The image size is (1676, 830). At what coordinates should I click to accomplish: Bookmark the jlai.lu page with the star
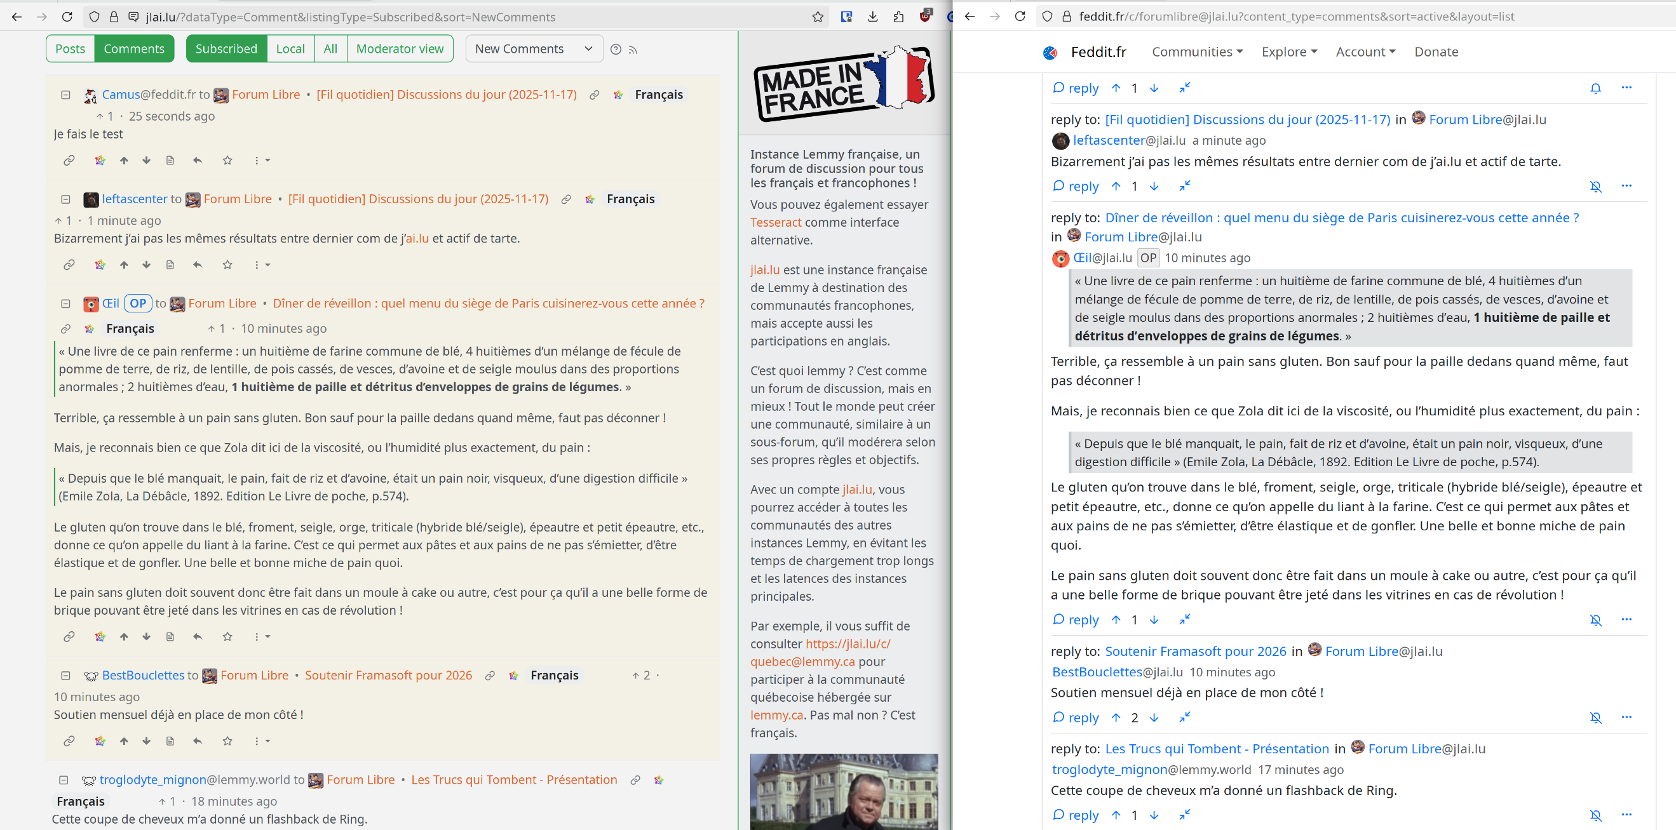[818, 17]
